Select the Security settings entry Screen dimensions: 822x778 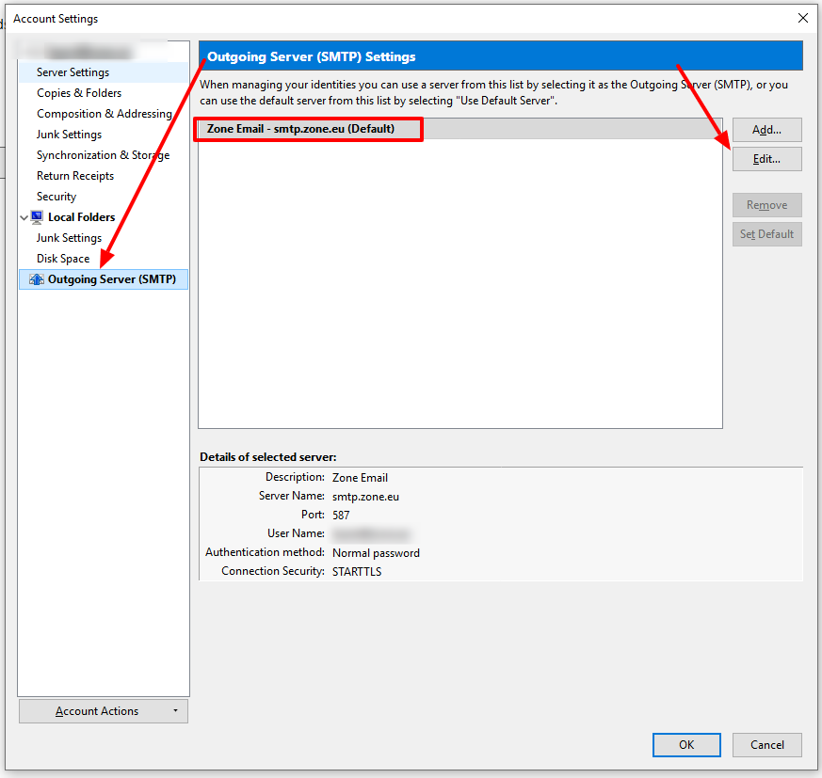(56, 197)
